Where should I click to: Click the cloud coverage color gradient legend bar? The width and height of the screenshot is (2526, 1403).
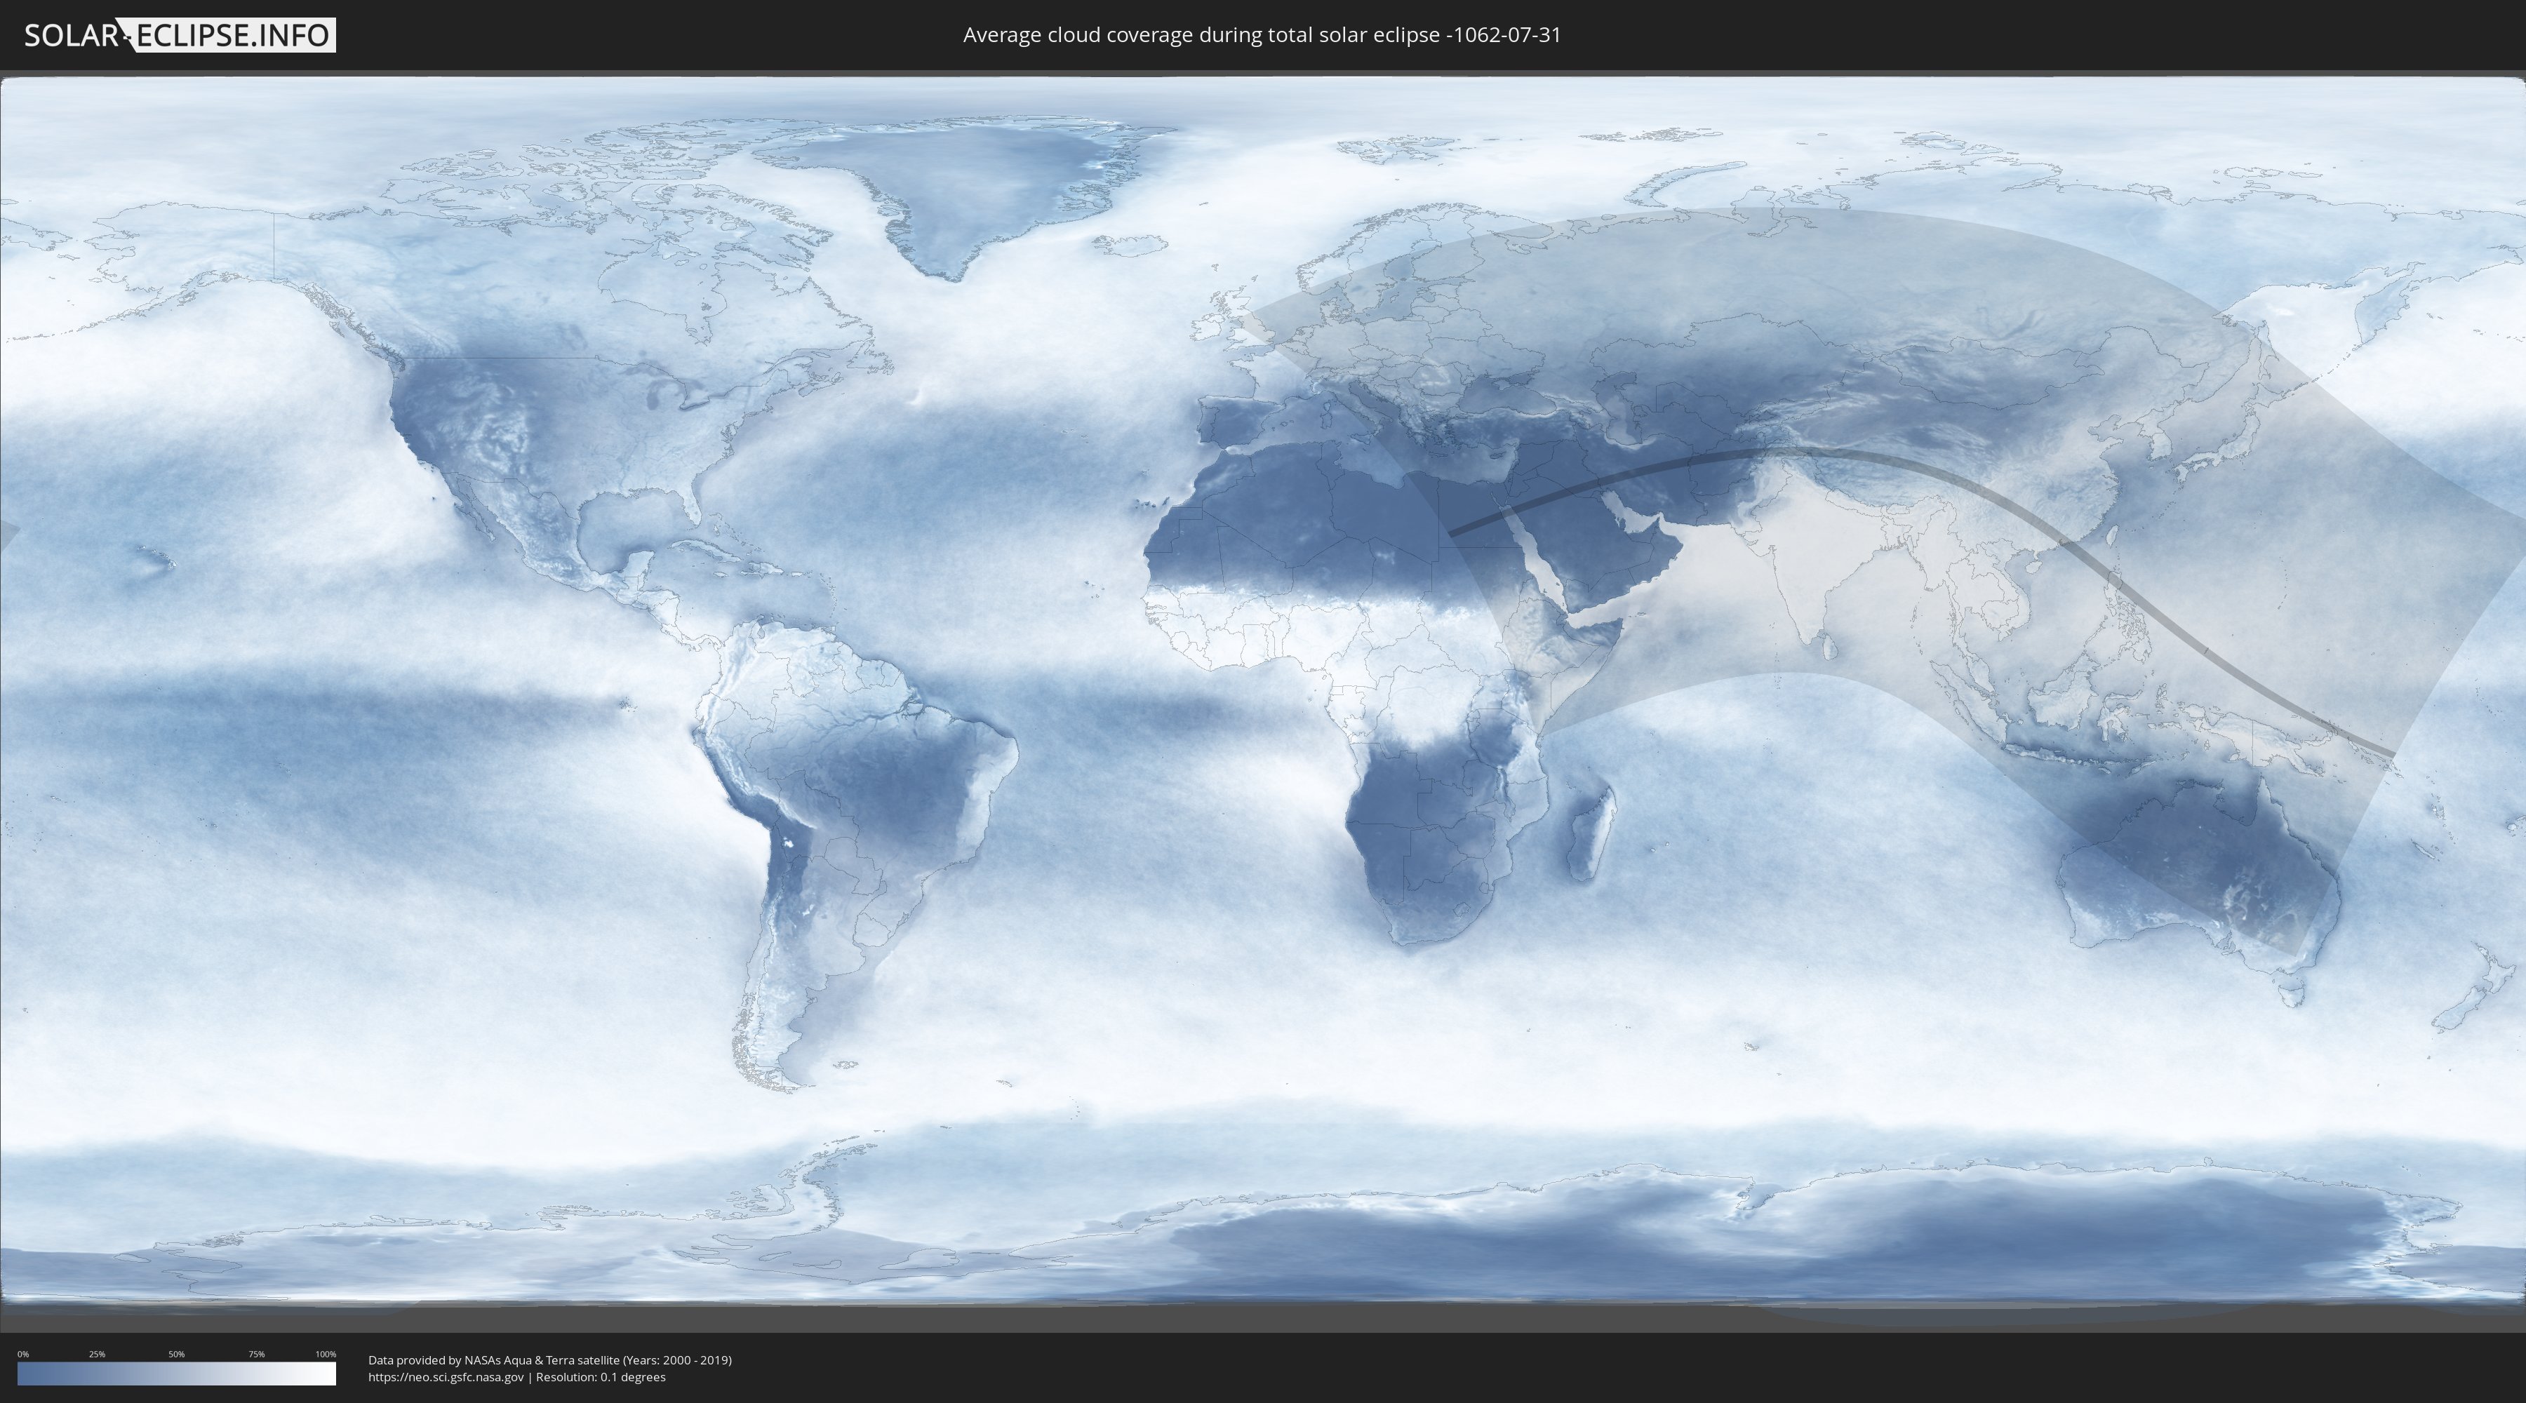coord(177,1374)
